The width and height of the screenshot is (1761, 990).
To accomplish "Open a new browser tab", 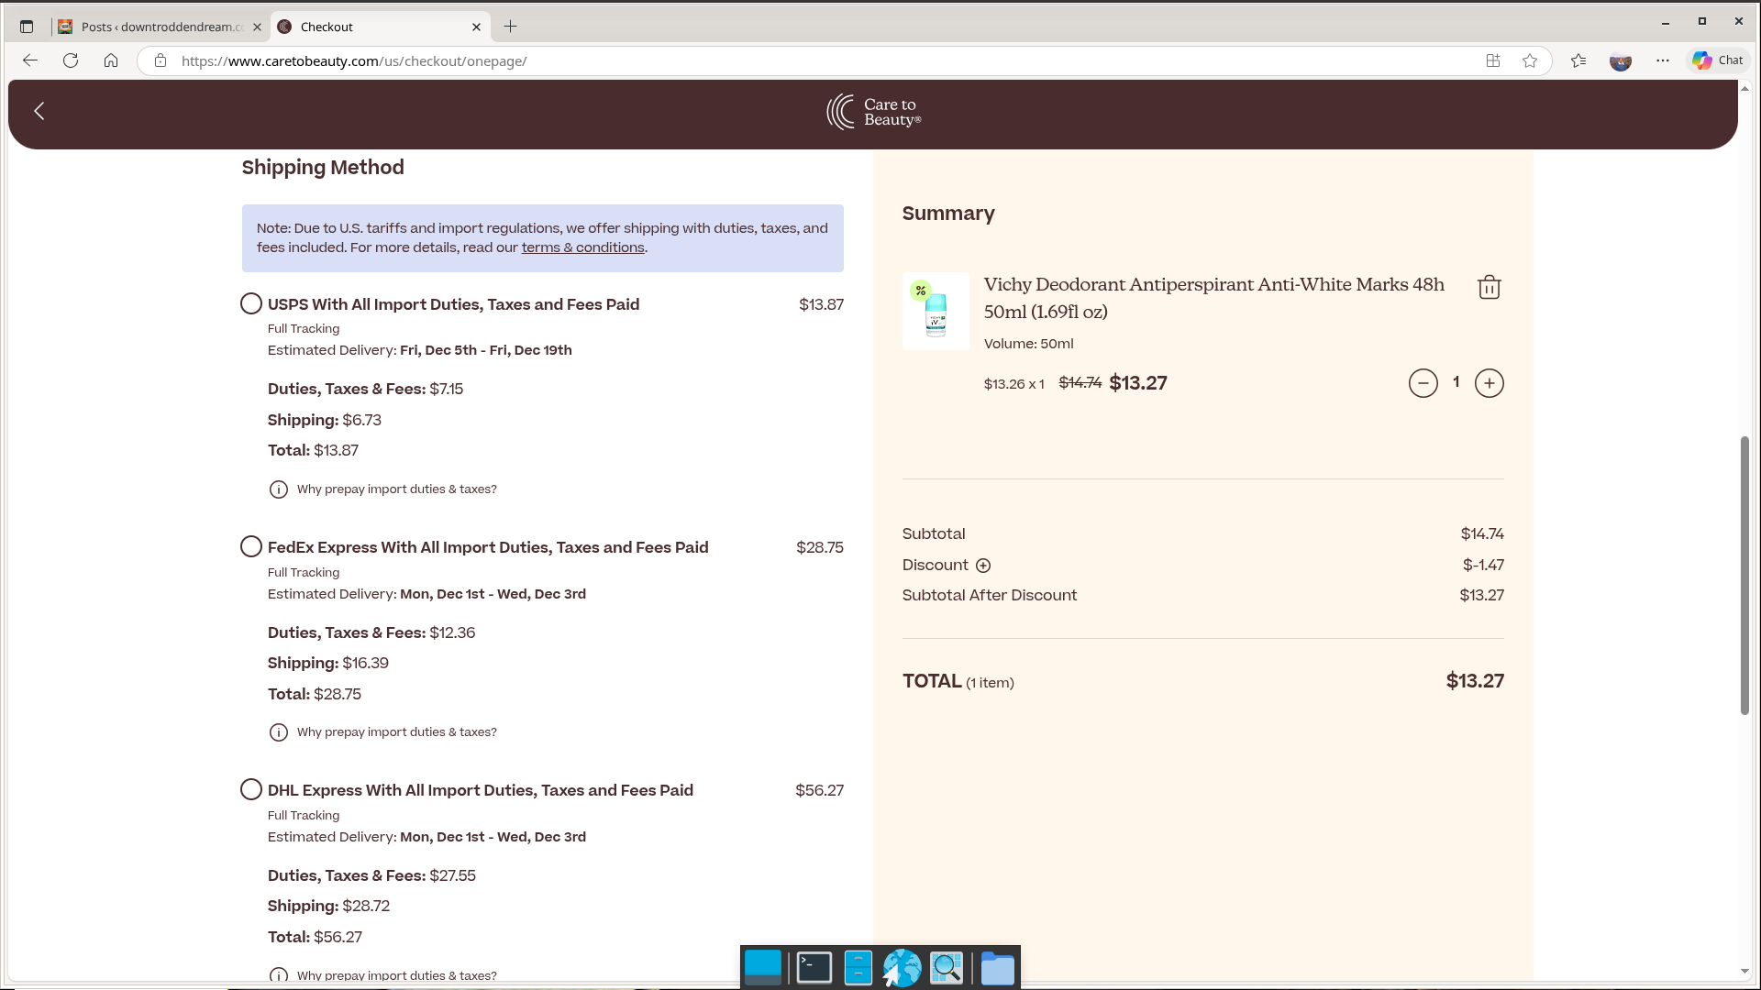I will point(511,27).
